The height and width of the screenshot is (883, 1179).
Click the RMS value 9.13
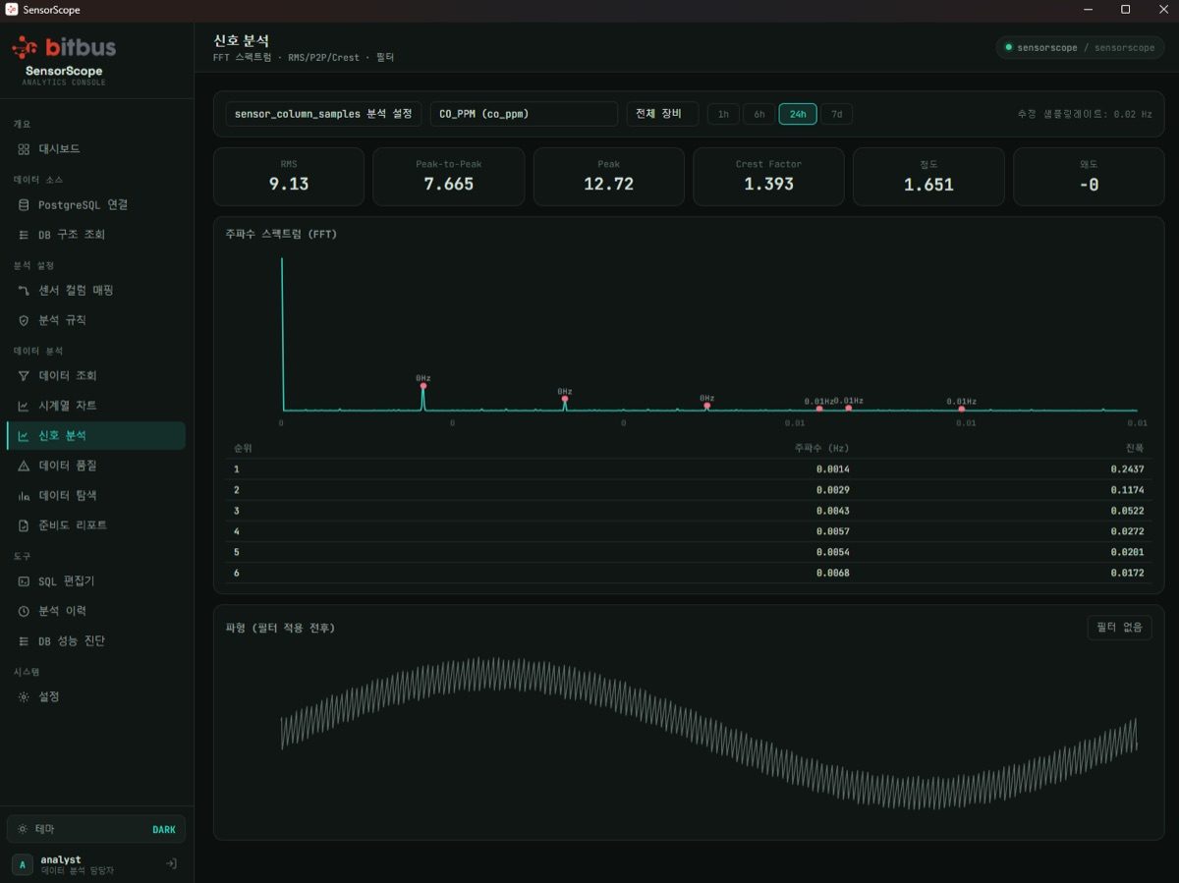click(289, 184)
